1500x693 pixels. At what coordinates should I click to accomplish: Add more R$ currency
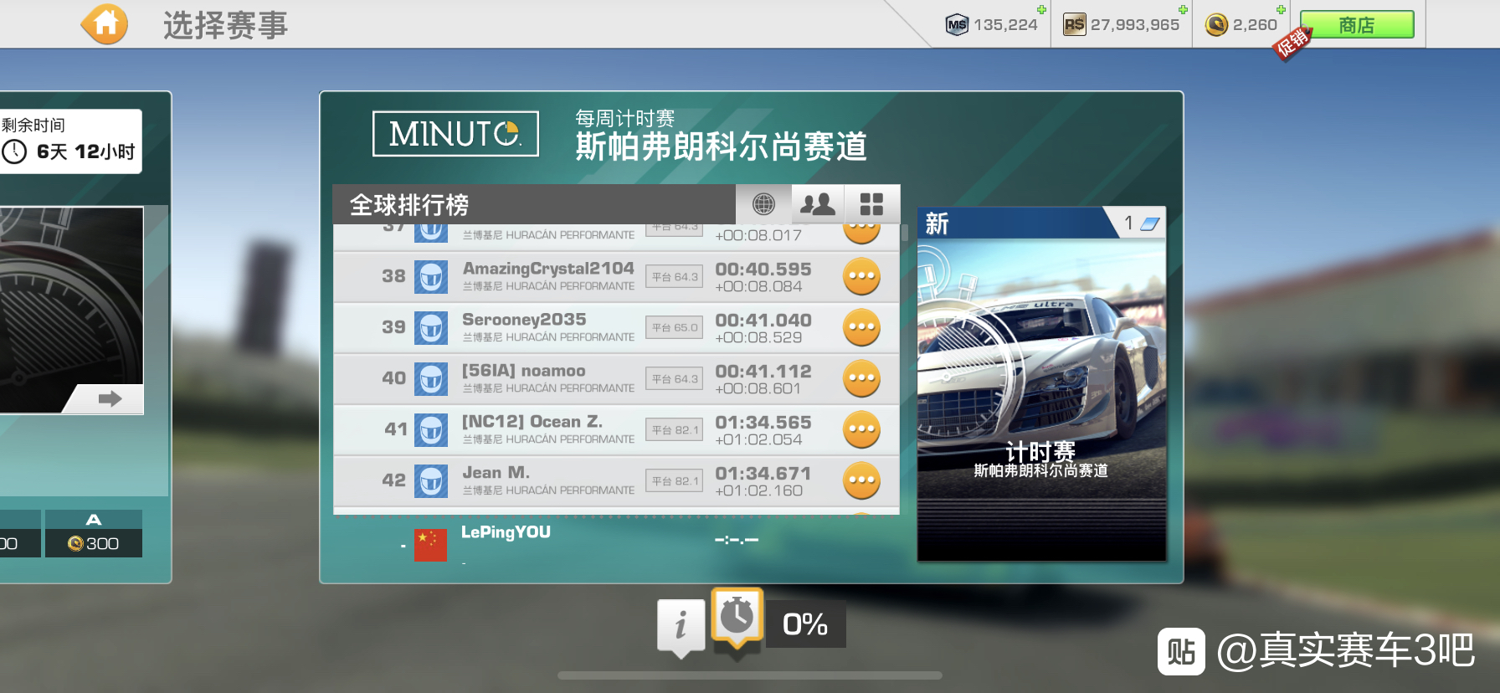[1183, 10]
